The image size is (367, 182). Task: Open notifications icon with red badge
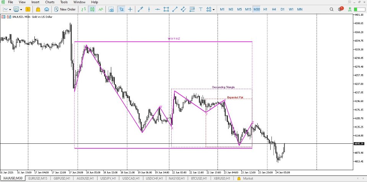click(341, 9)
